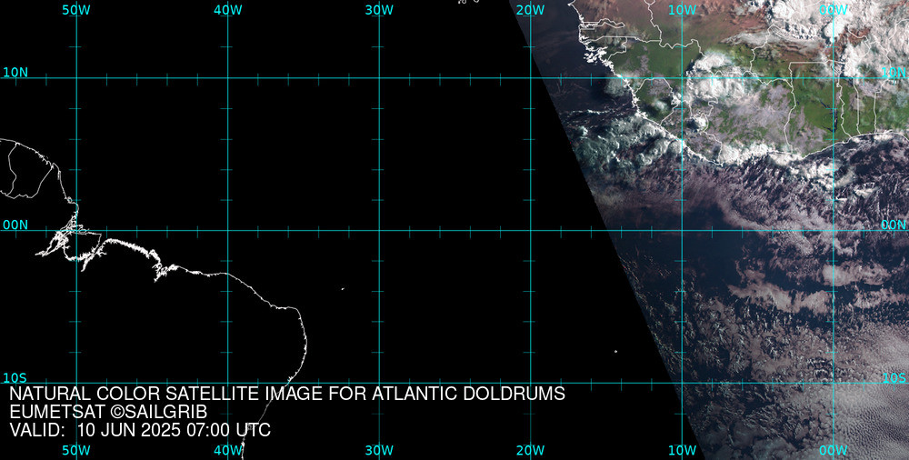This screenshot has width=909, height=460.
Task: Click the "EUMETSAT ©SAILGRIB" credit line
Action: pos(108,413)
